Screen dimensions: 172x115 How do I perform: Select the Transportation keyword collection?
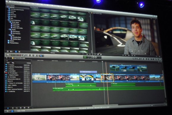click(13, 43)
